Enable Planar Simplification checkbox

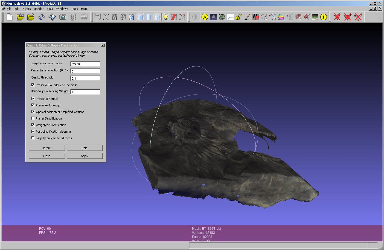33,118
